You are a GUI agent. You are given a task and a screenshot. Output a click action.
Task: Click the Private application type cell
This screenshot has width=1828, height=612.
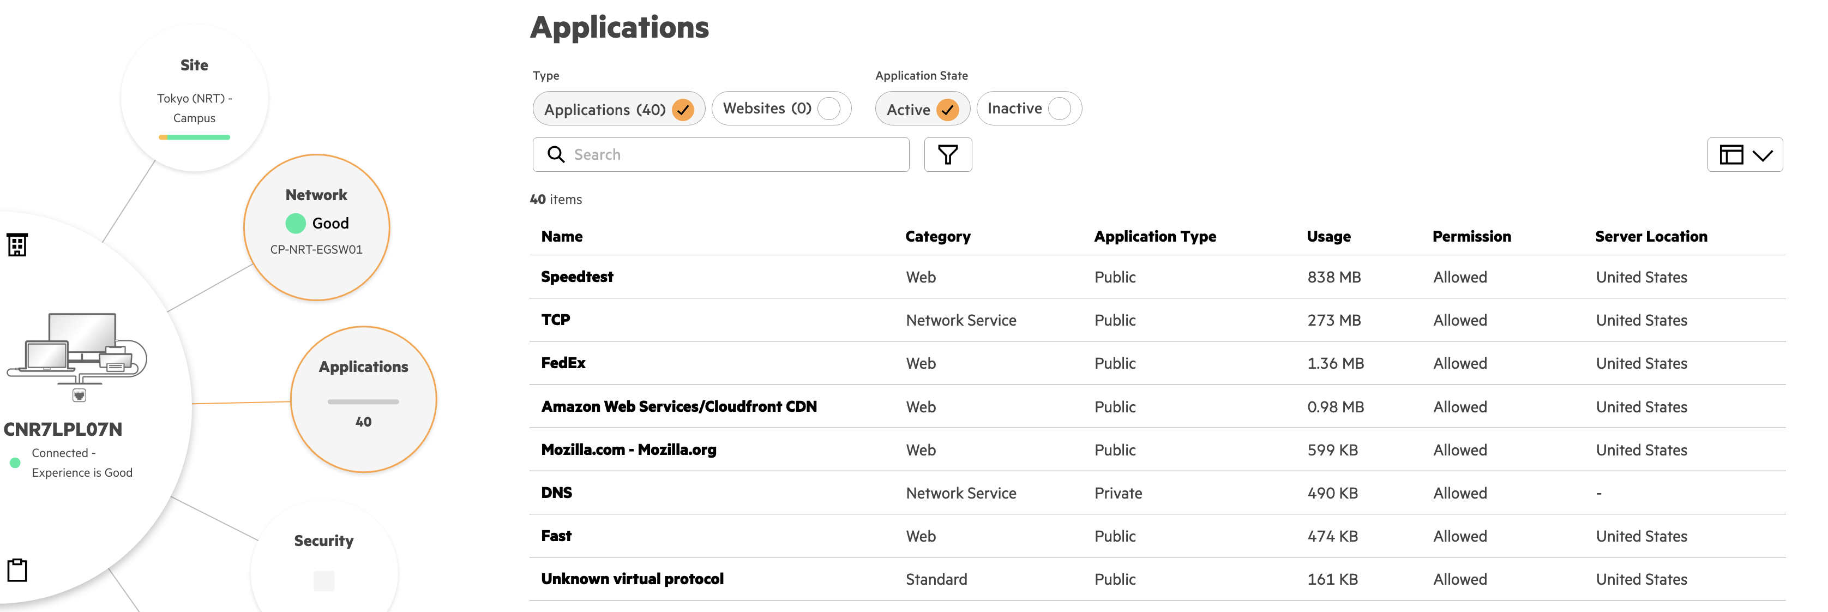tap(1119, 494)
